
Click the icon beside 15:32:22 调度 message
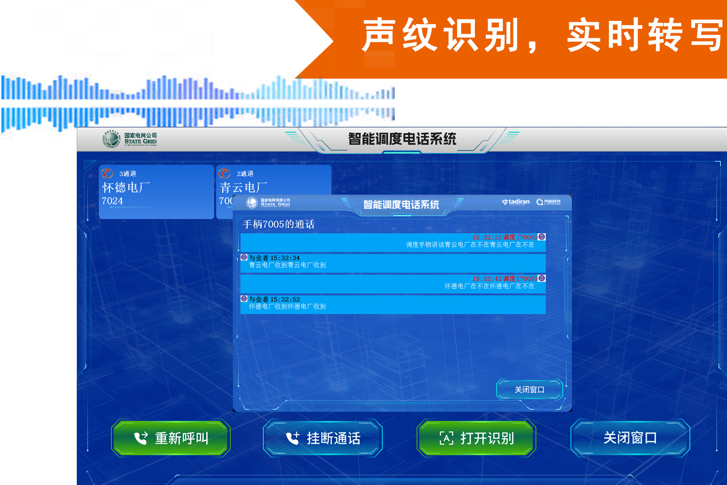[x=542, y=237]
